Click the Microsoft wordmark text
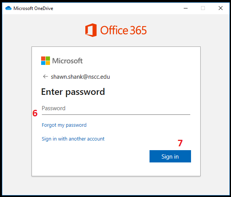Viewport: 231px width, 197px height. pos(68,61)
